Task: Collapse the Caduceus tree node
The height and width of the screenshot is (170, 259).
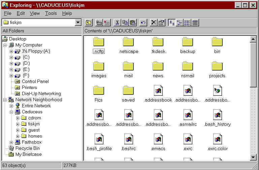Action: 11,112
